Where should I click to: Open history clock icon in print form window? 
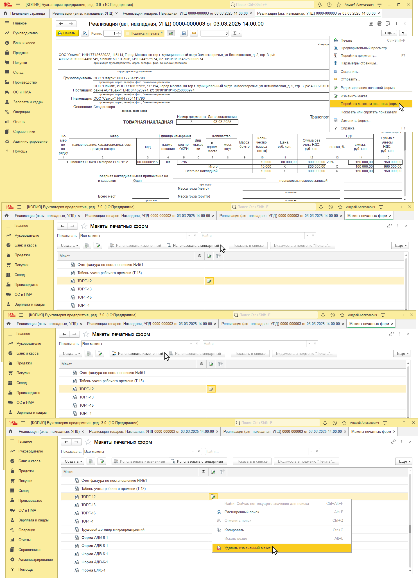point(329,5)
